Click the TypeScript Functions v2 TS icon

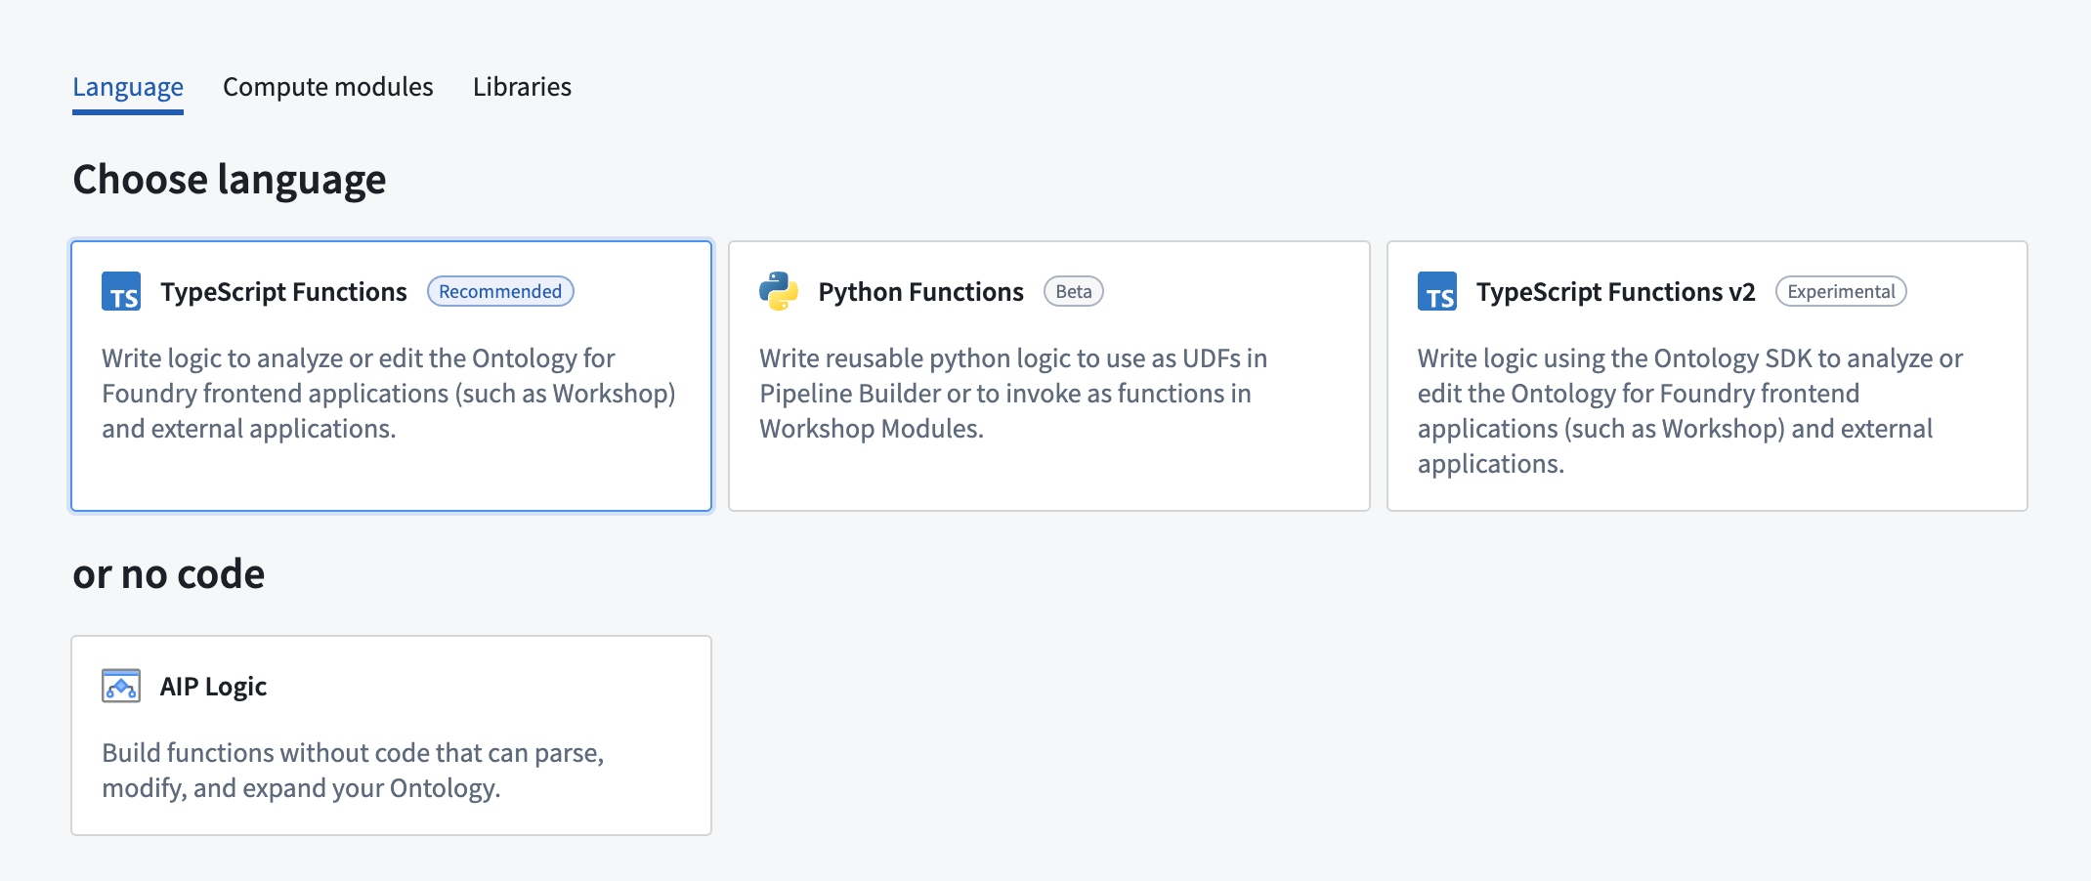point(1436,291)
